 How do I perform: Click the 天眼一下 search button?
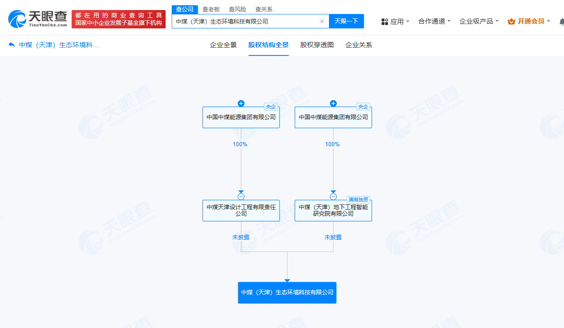coord(346,21)
